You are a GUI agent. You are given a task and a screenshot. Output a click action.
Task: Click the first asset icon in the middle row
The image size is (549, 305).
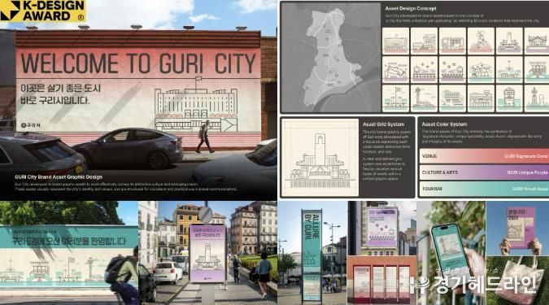click(395, 70)
